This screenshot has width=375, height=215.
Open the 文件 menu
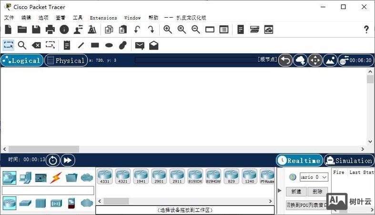click(x=9, y=18)
